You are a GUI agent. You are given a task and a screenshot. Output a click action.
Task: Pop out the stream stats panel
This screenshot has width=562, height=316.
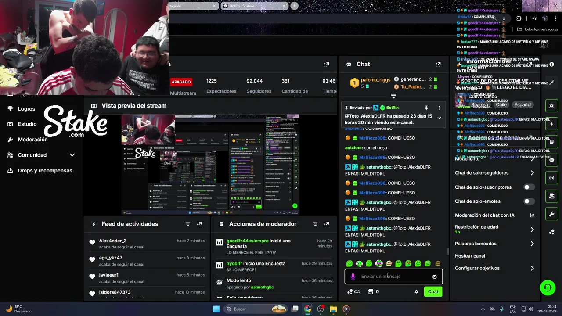coord(326,64)
